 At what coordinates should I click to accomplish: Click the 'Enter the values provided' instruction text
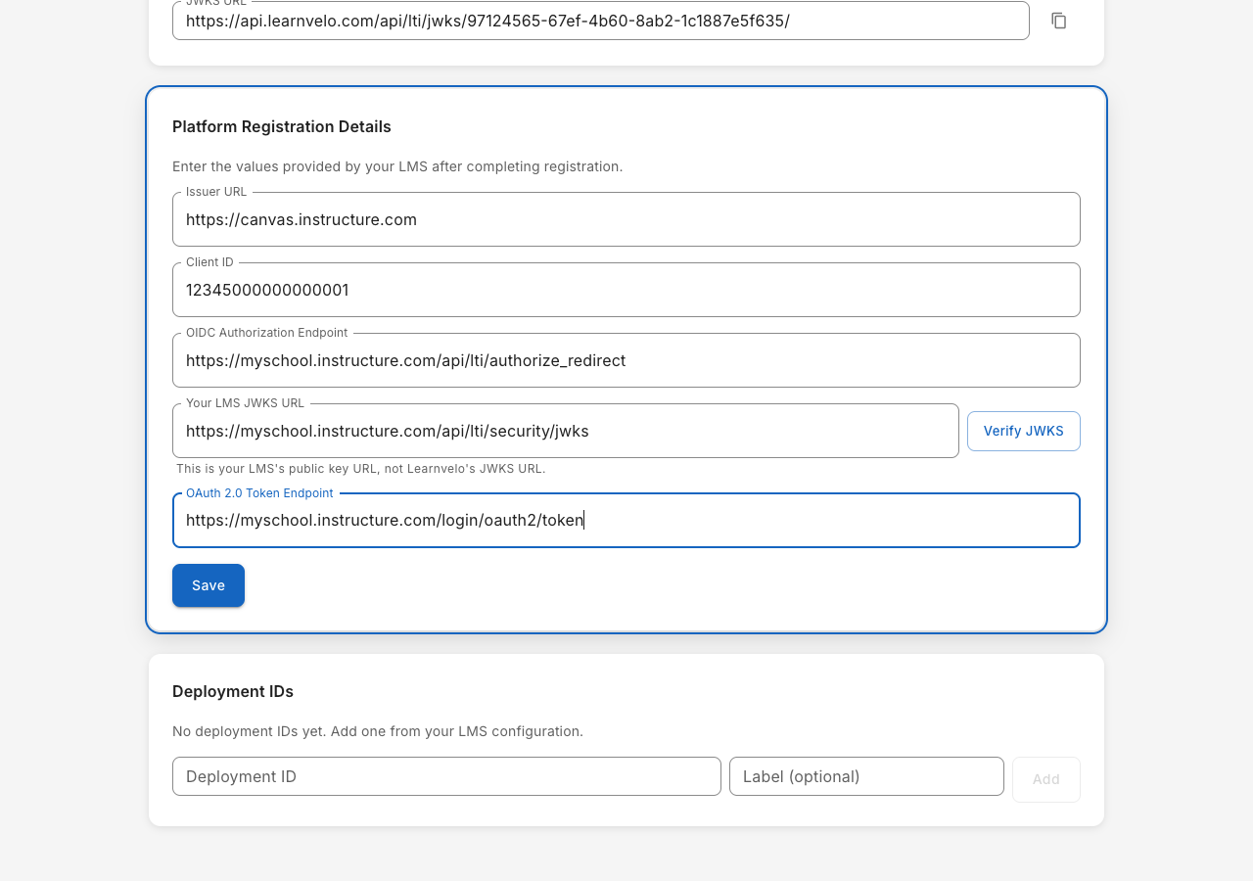coord(396,166)
